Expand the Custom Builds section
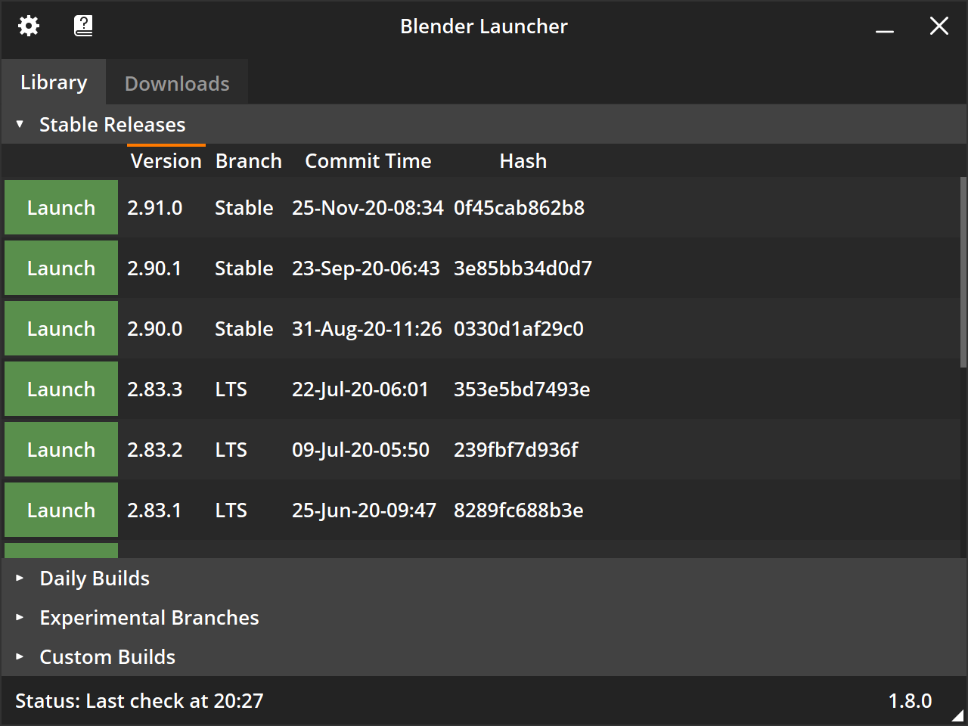 pos(484,656)
